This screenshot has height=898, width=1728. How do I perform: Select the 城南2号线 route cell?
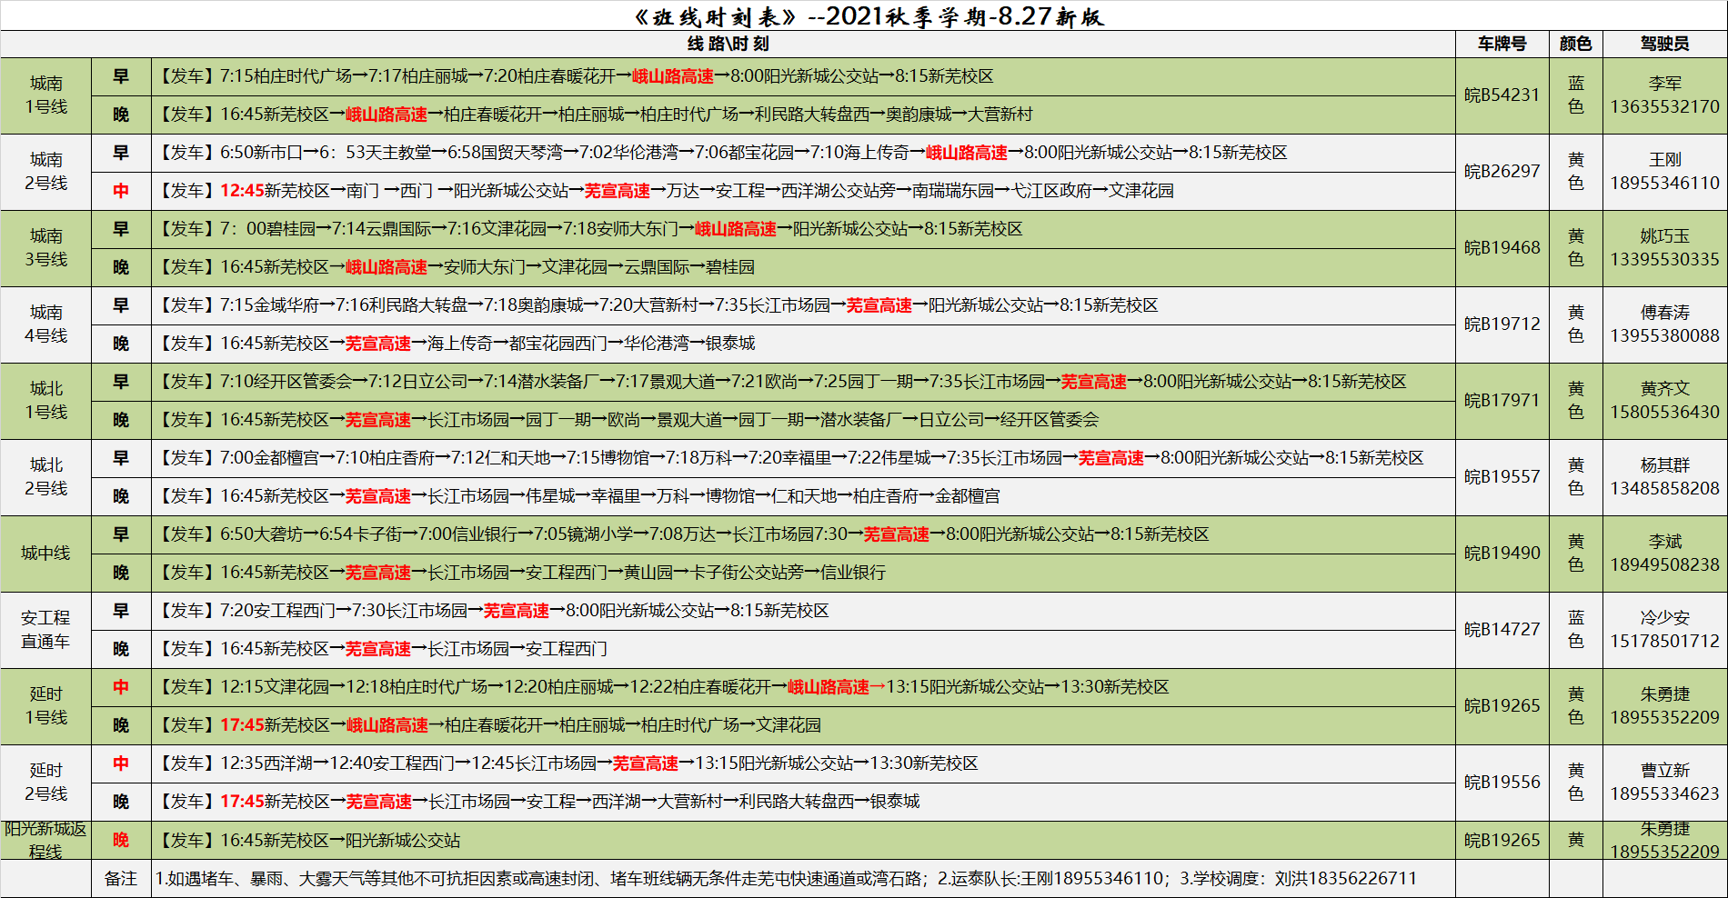[45, 172]
